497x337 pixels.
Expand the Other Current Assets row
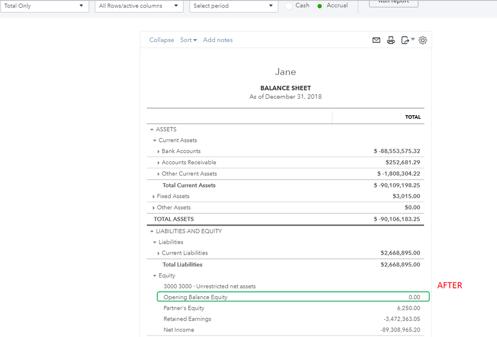tap(158, 174)
